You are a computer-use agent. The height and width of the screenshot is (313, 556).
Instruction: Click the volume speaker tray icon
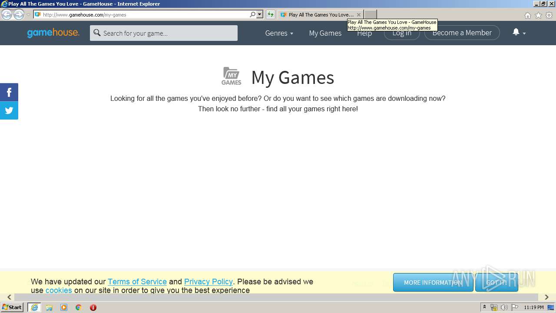[x=504, y=307]
